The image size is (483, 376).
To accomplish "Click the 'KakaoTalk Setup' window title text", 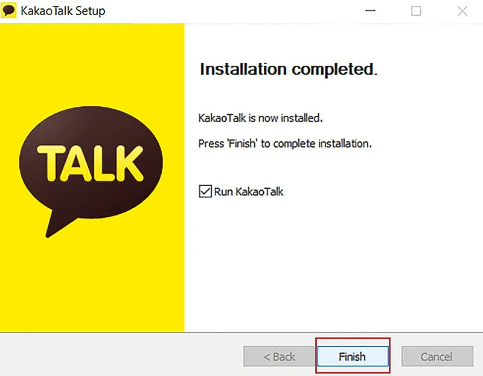I will pos(63,10).
